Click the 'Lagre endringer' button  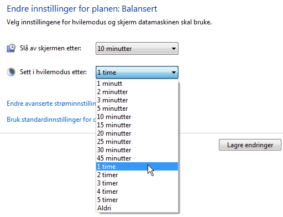point(250,145)
